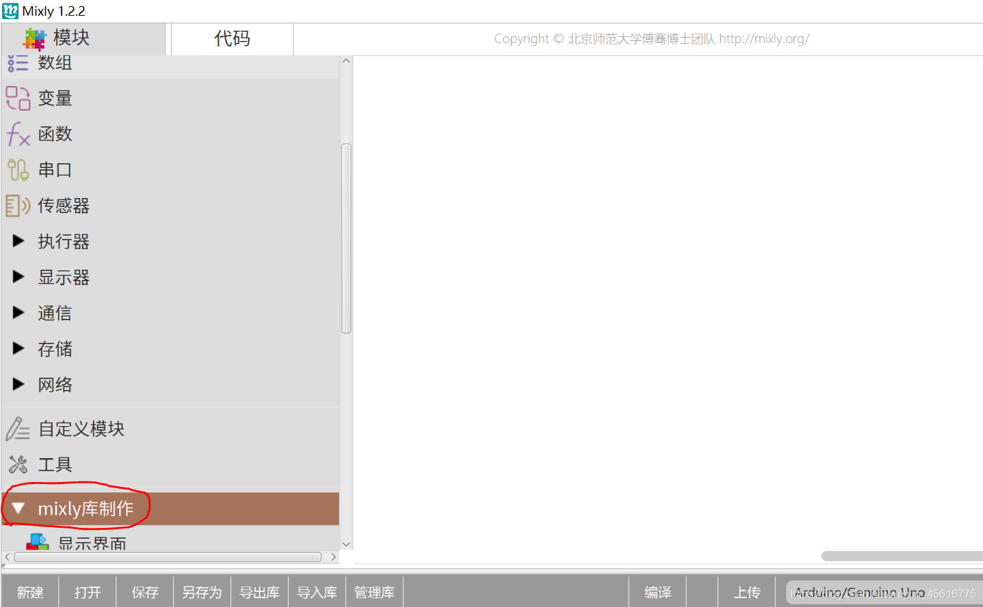Click the 新建 button
The width and height of the screenshot is (983, 607).
pos(30,592)
